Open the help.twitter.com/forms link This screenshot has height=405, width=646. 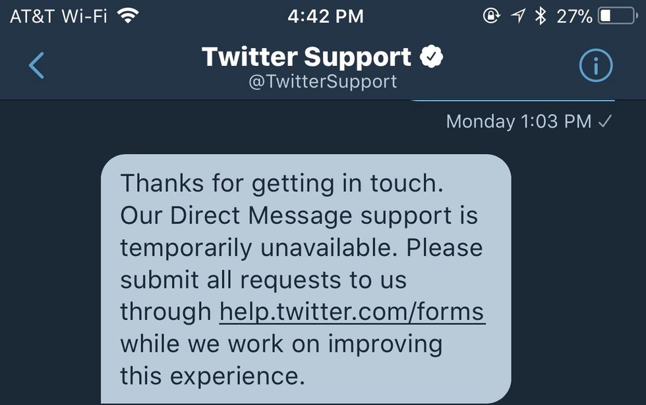pyautogui.click(x=352, y=311)
